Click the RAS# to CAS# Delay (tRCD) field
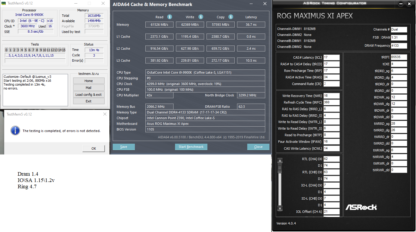416x232 pixels. 331,64
